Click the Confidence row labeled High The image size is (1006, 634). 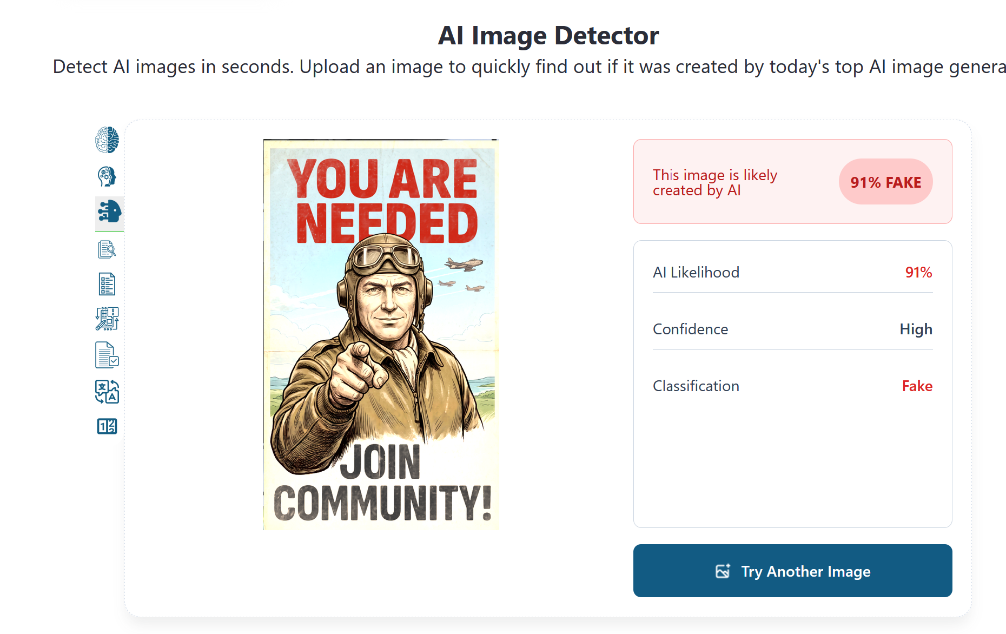(x=792, y=329)
